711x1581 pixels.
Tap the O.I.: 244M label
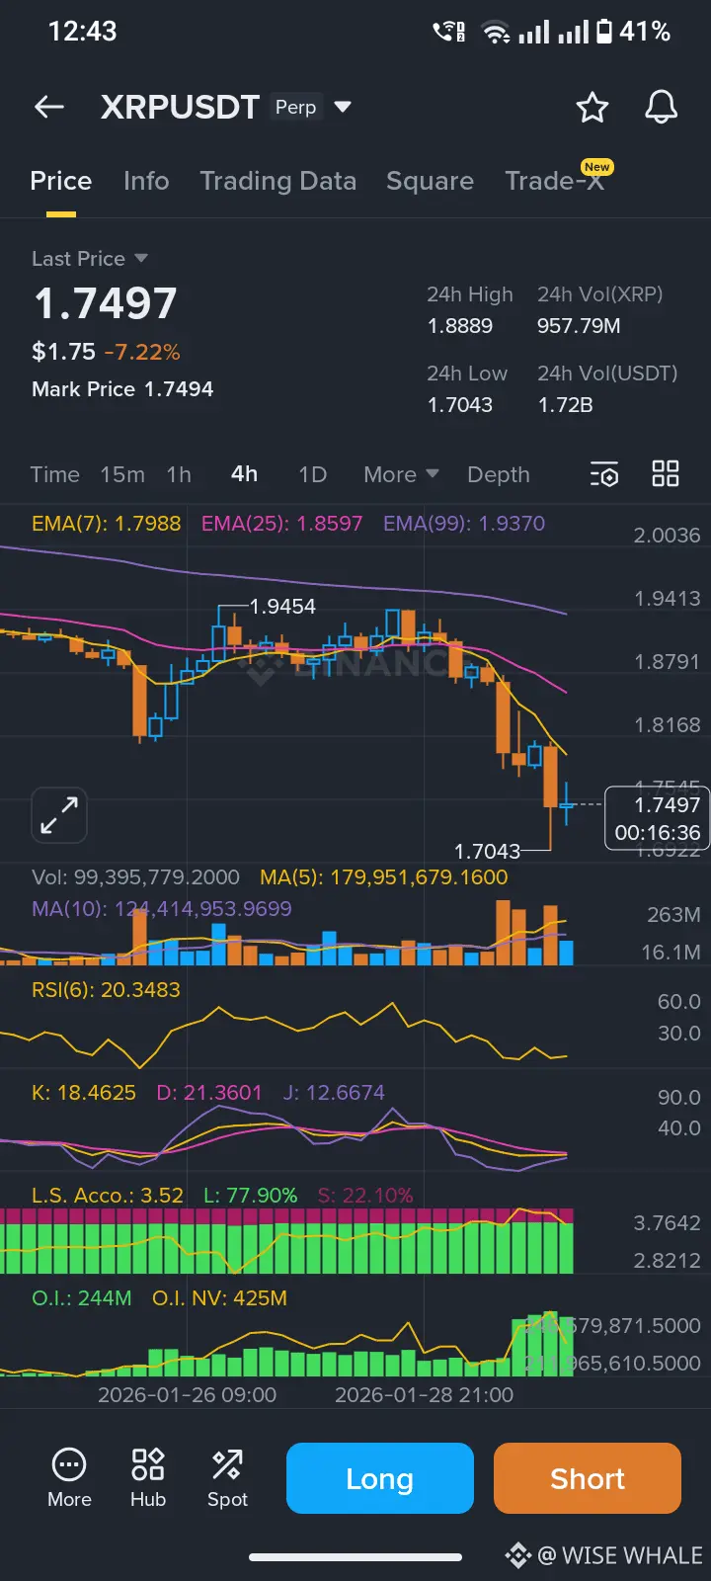[82, 1298]
